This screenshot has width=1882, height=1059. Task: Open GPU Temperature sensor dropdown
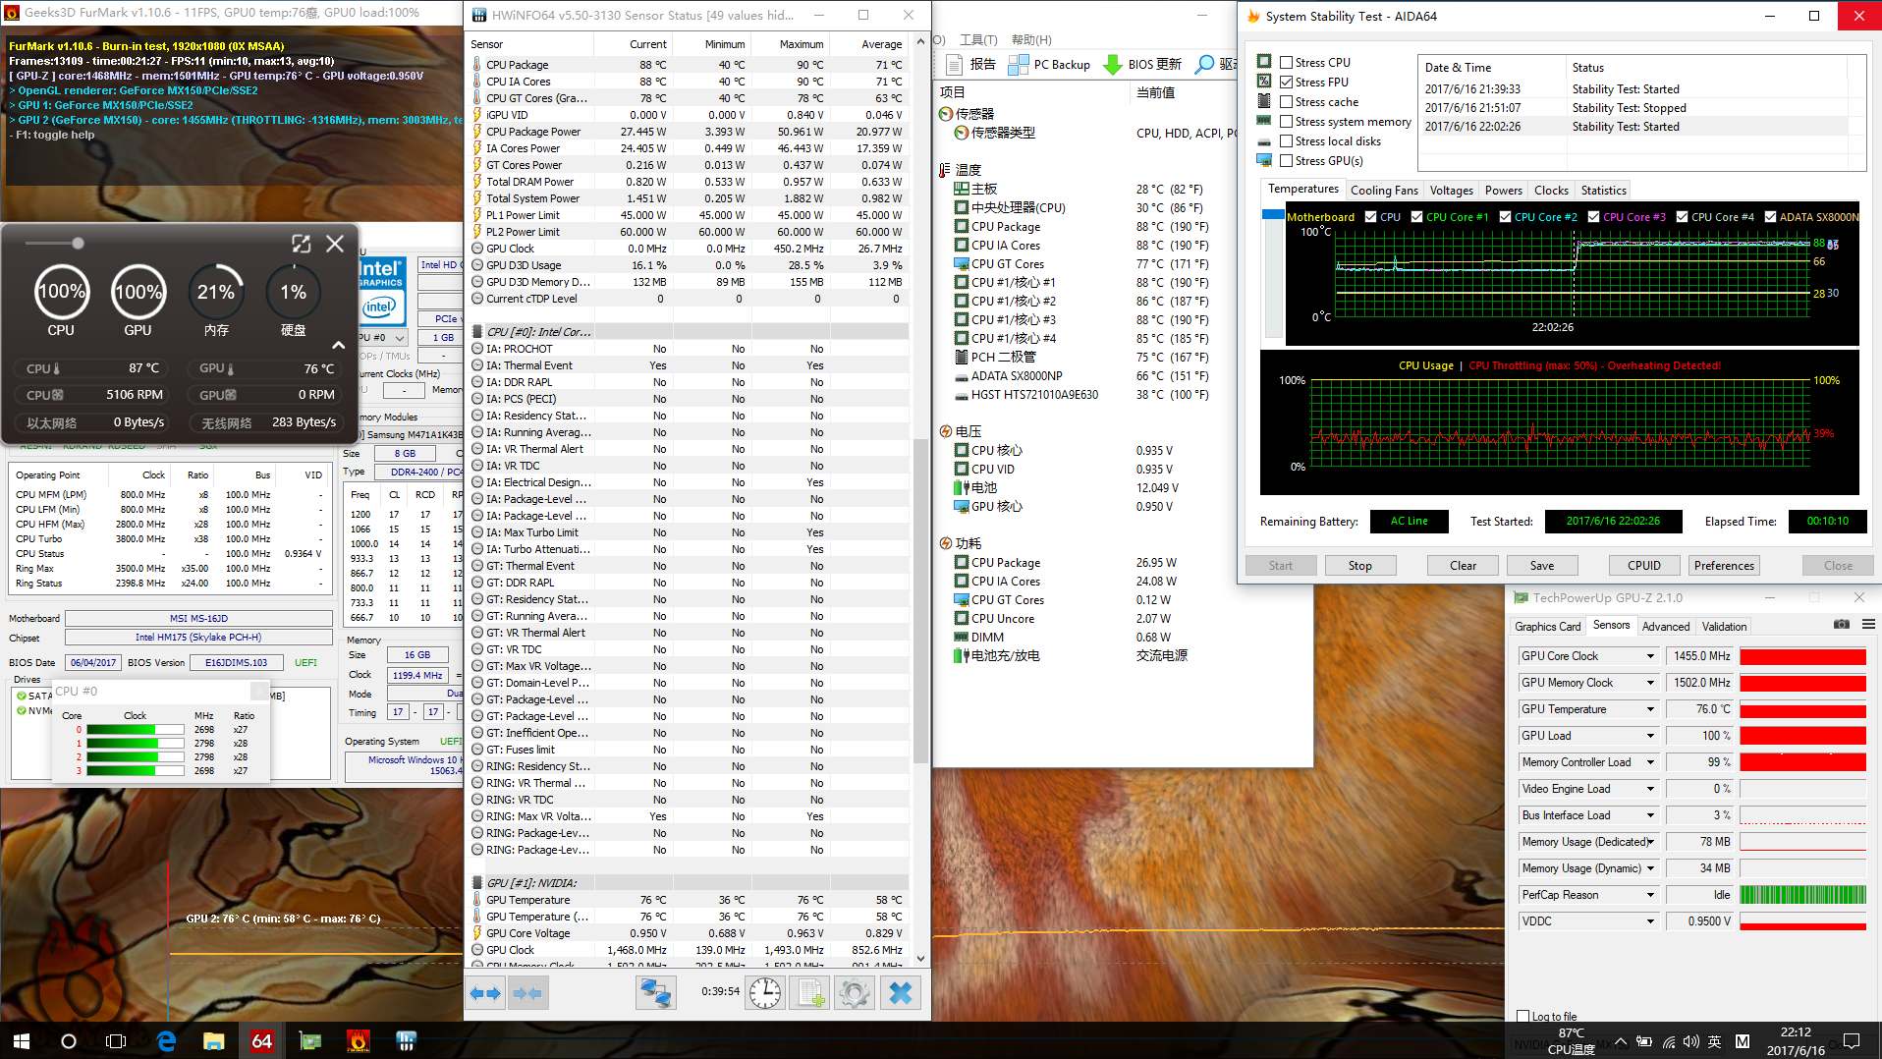pos(1650,708)
